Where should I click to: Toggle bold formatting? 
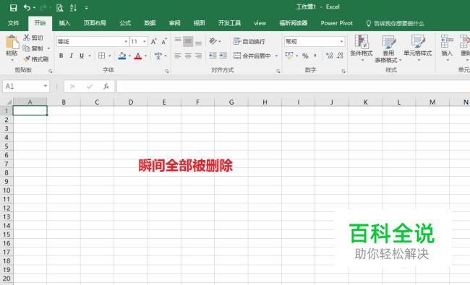coord(61,56)
